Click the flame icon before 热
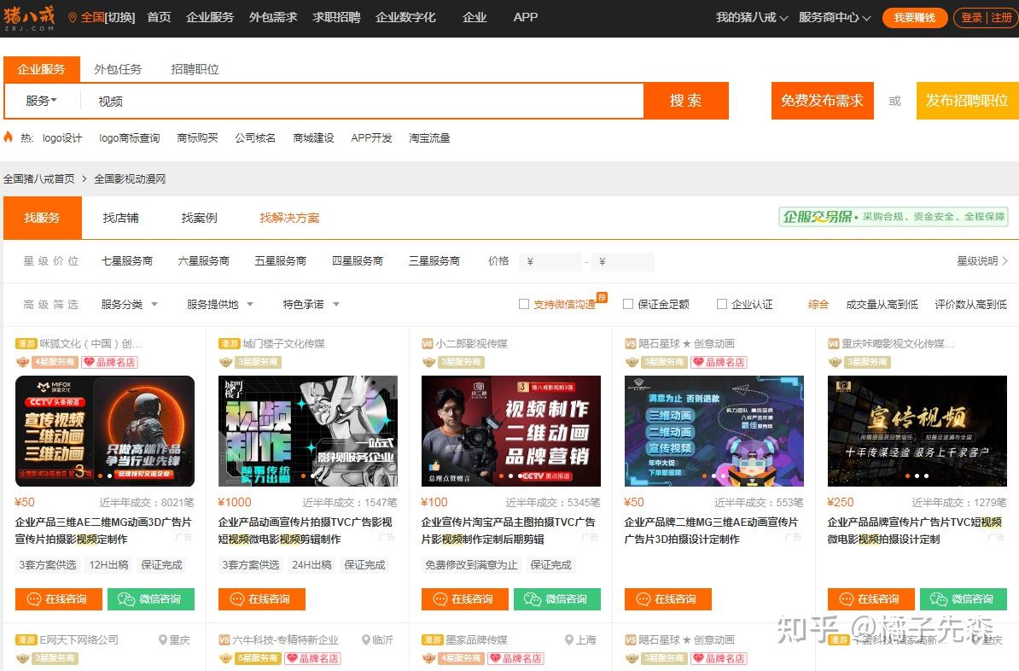 coord(9,137)
